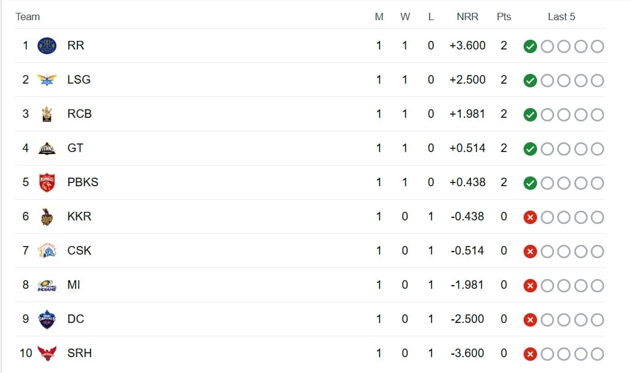Select the MI team name
The width and height of the screenshot is (631, 373).
pos(73,285)
